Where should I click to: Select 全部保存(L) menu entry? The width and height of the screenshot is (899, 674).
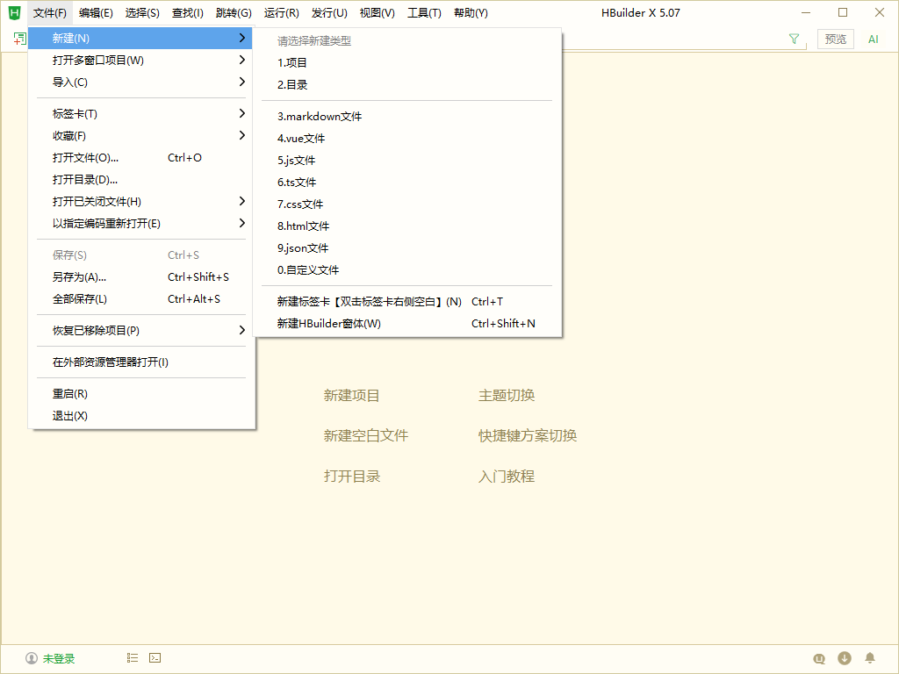click(141, 298)
